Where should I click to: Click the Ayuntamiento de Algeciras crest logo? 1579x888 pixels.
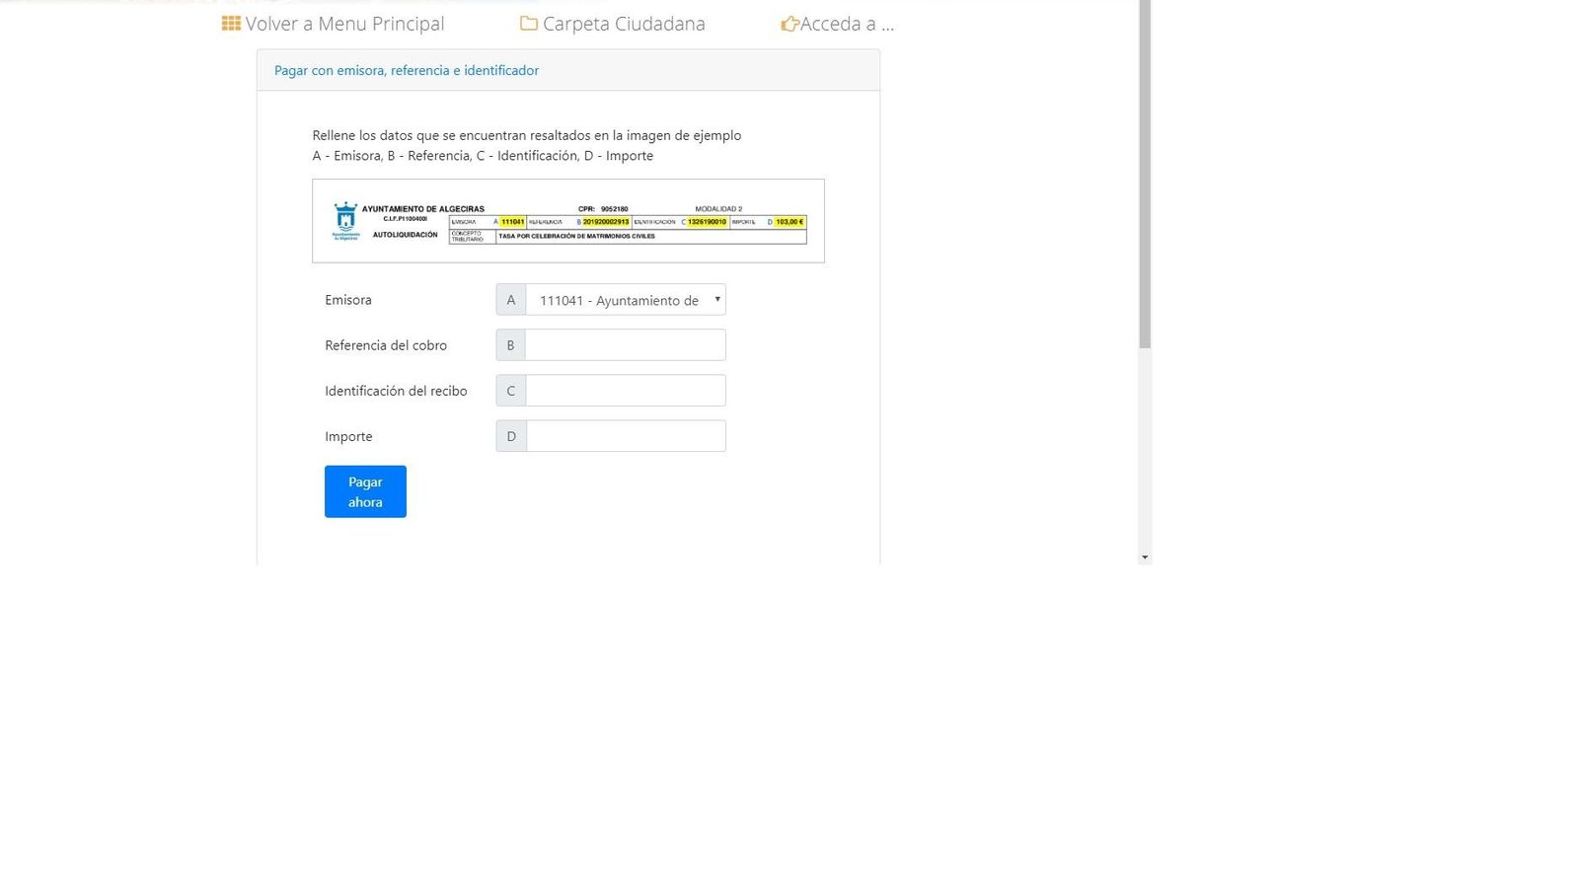point(345,220)
